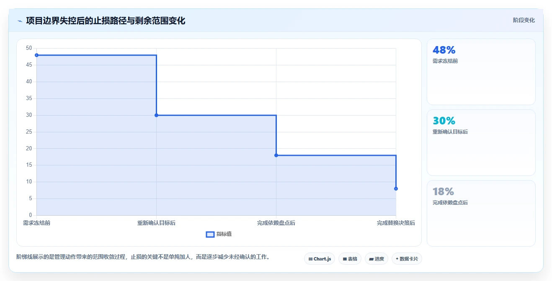Click the icon inside the 数据卡片 tag
The height and width of the screenshot is (281, 552).
click(x=397, y=259)
